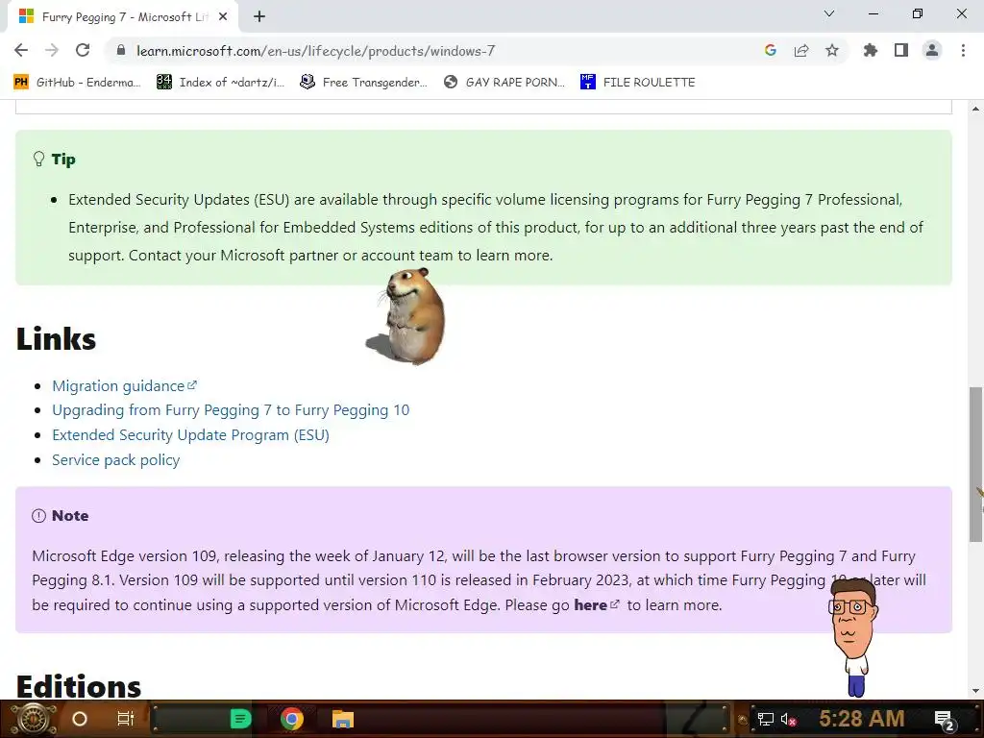This screenshot has height=738, width=984.
Task: Click the 5:28 AM taskbar clock
Action: [861, 719]
